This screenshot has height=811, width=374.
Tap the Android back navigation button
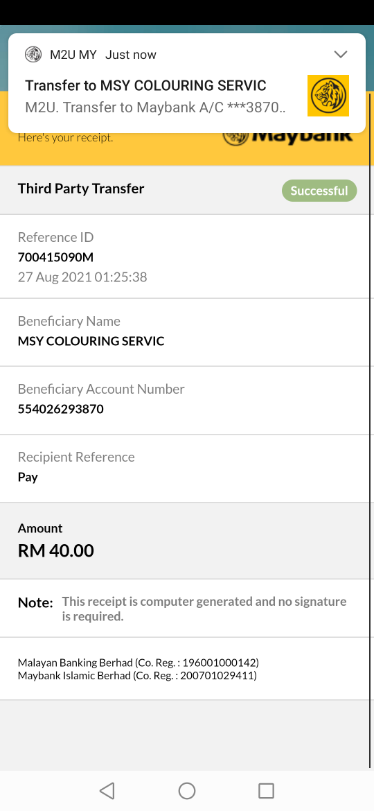pyautogui.click(x=107, y=790)
